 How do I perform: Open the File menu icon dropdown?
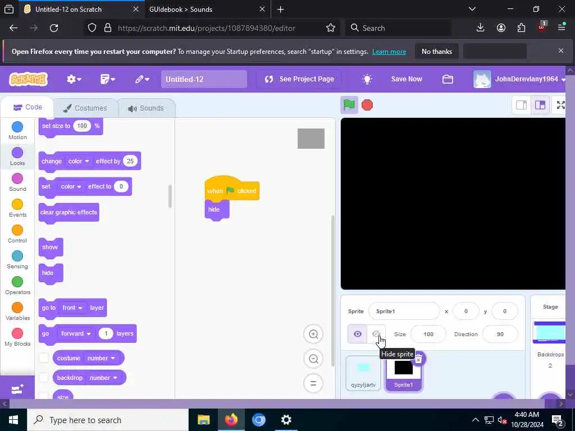click(107, 79)
